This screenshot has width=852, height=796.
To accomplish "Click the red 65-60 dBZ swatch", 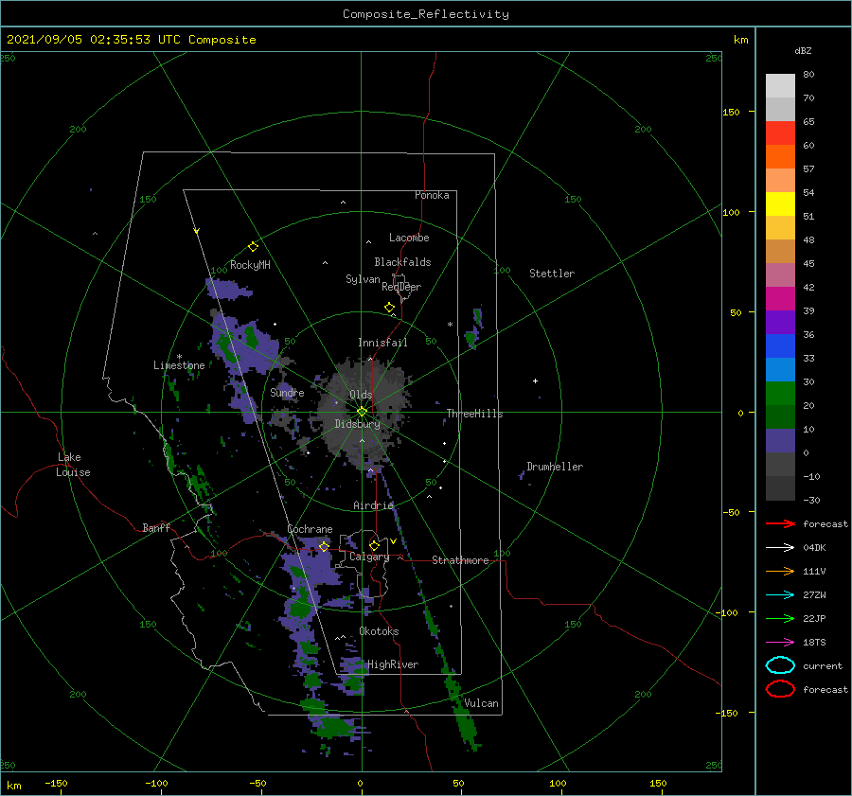I will [x=780, y=133].
